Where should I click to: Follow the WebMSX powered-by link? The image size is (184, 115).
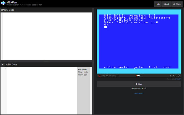(x=178, y=79)
